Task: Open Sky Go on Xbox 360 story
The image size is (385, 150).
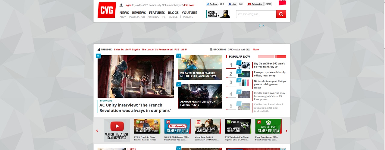Action: pos(269,65)
